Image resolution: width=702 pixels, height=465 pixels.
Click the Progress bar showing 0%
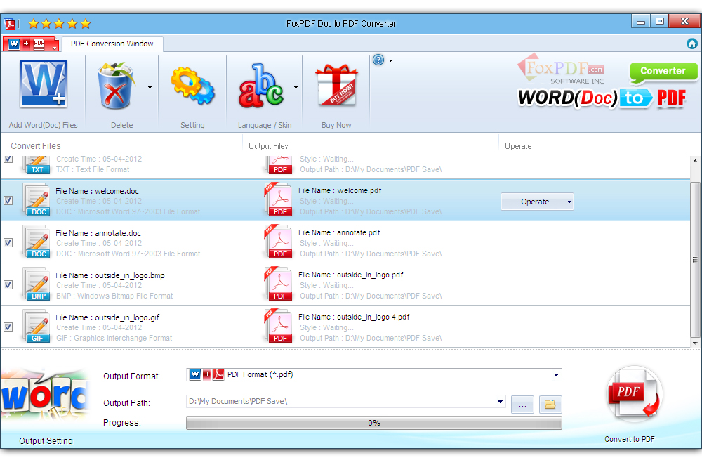click(374, 423)
